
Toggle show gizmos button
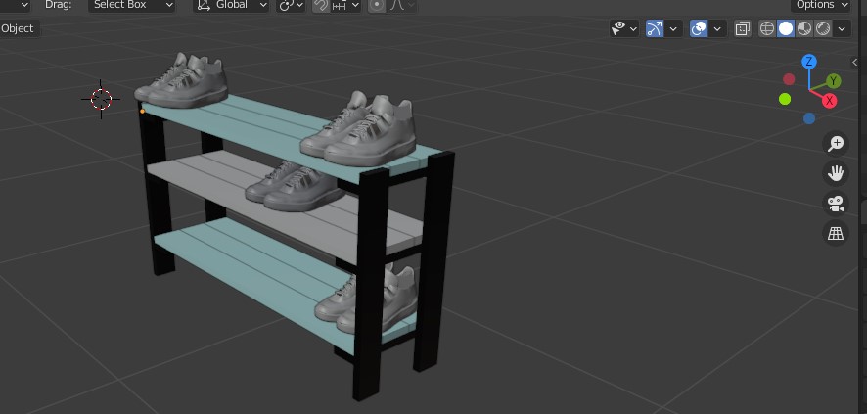tap(655, 28)
